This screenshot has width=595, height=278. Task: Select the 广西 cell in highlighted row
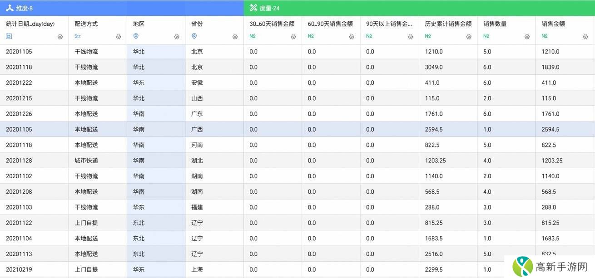click(x=197, y=129)
